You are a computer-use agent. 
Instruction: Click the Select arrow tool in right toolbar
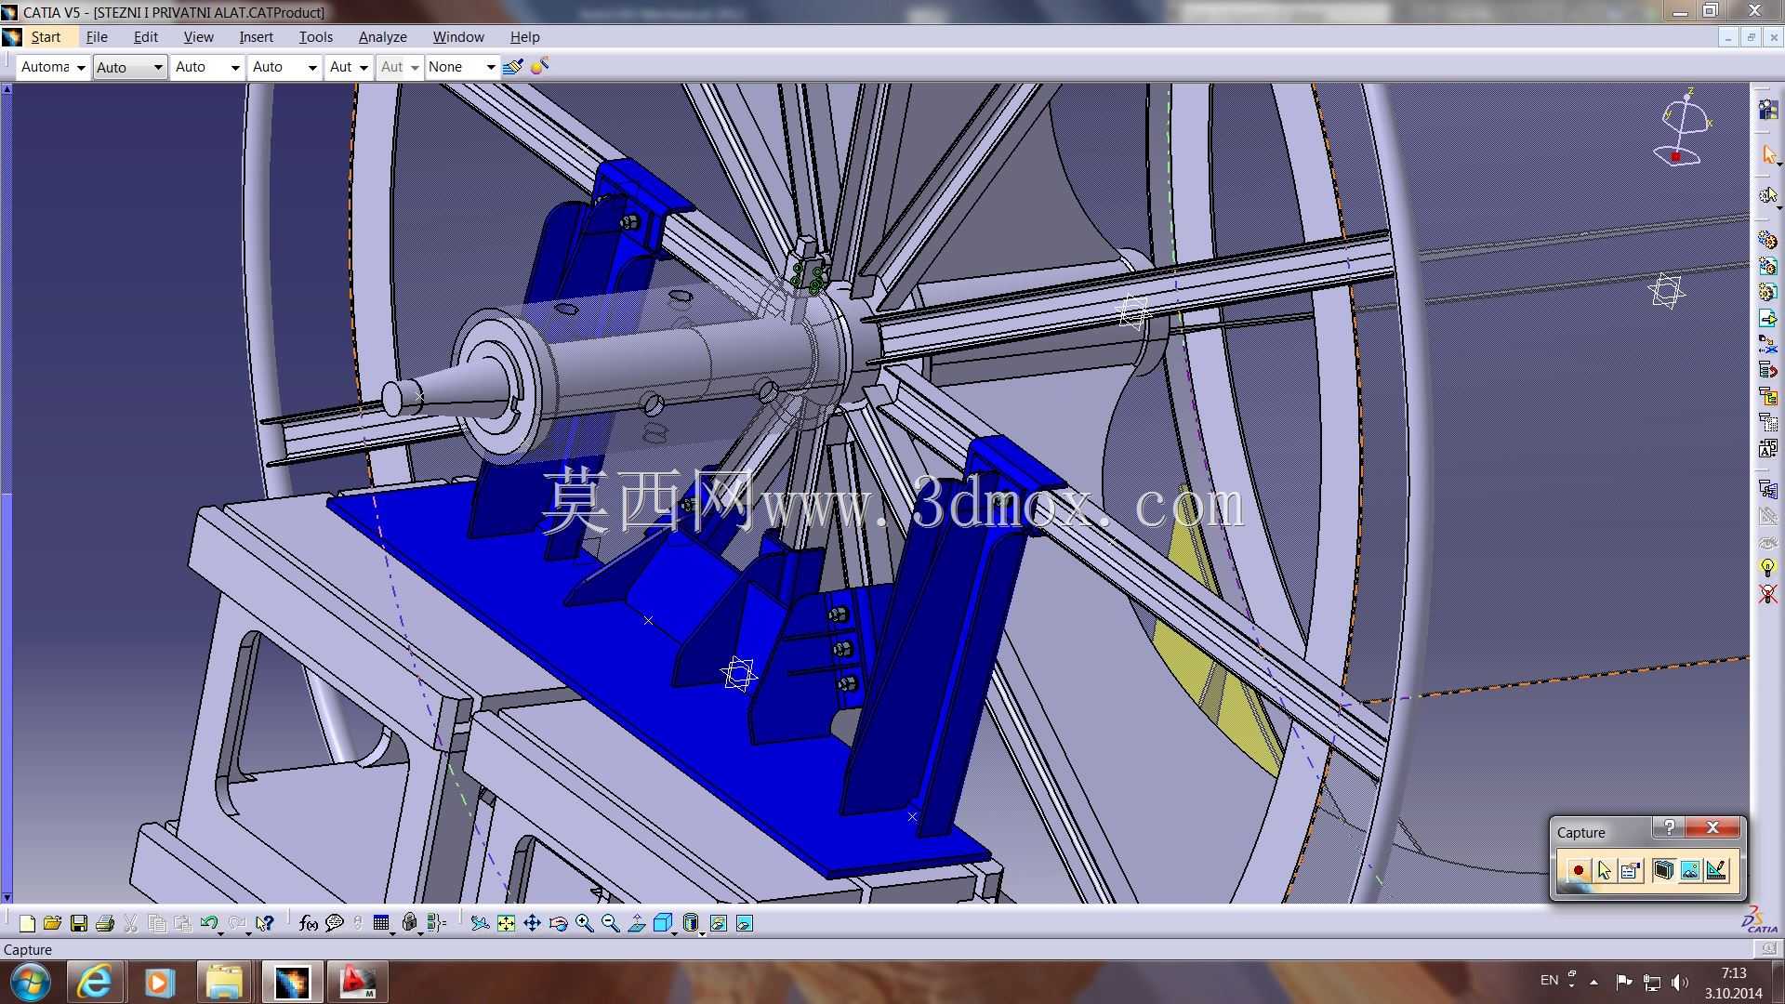coord(1768,154)
